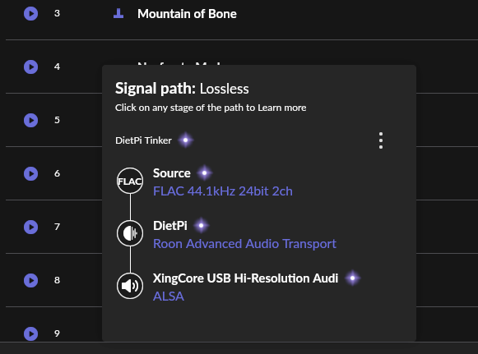Image resolution: width=478 pixels, height=354 pixels.
Task: Click the lossless star beside Source
Action: point(204,172)
